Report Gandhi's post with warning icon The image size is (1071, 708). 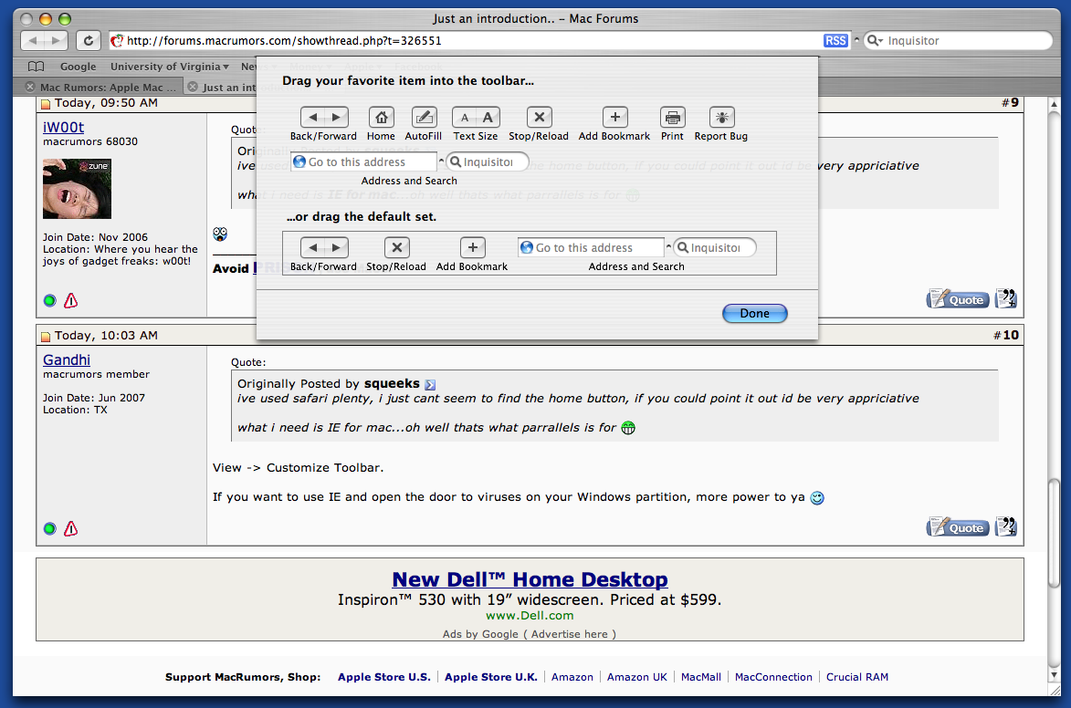click(71, 528)
